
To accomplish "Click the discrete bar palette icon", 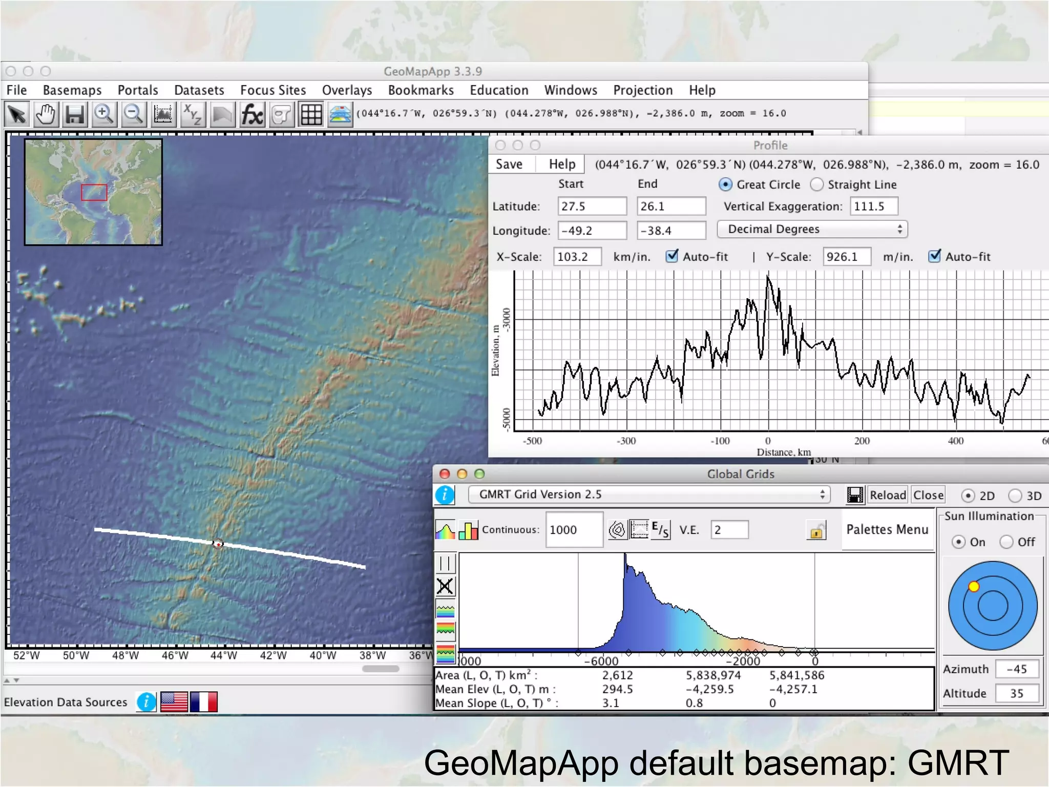I will (468, 530).
